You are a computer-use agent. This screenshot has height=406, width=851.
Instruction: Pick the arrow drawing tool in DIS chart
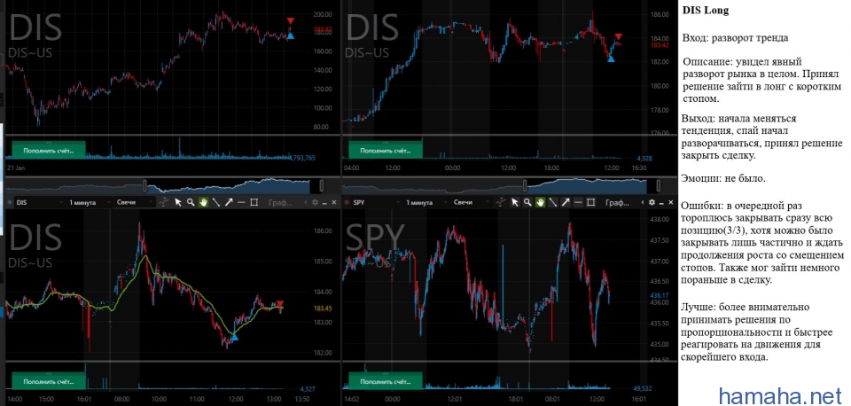point(229,202)
